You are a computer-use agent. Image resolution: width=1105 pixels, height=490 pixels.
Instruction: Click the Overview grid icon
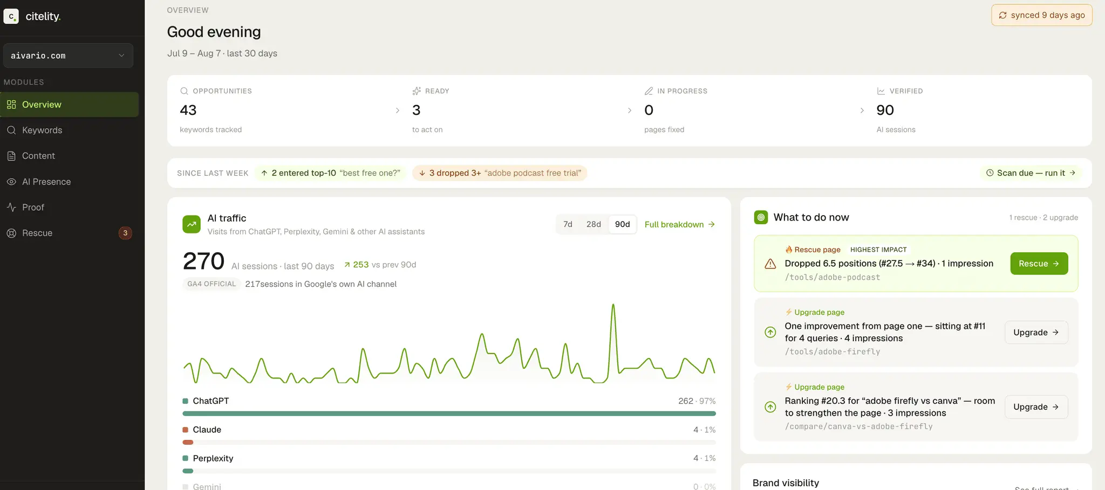point(11,105)
